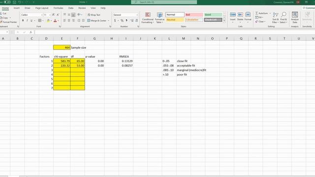Image resolution: width=315 pixels, height=177 pixels.
Task: Expand the Calibri font name dropdown
Action: click(42, 15)
